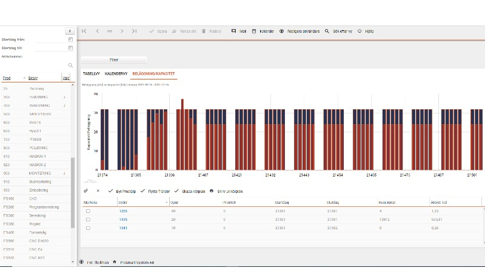The height and width of the screenshot is (279, 485).
Task: Select BELÄGGNING/KAPACITET tab
Action: pos(153,73)
